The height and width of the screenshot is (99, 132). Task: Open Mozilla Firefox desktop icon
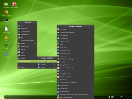(x=6, y=12)
